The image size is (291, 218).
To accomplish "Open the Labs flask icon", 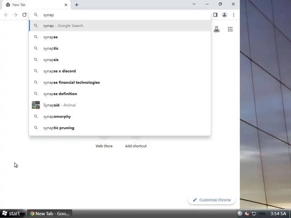I will tap(216, 29).
